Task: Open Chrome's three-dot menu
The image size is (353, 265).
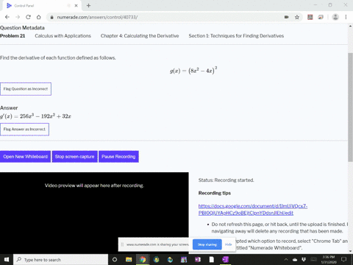Action: [x=346, y=17]
